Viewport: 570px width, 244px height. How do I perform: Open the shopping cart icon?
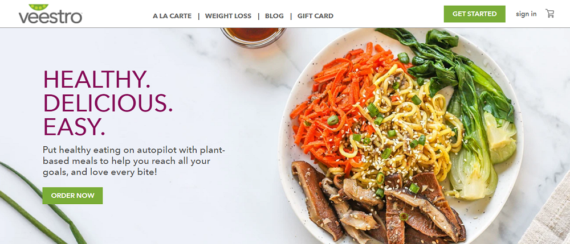click(x=549, y=14)
